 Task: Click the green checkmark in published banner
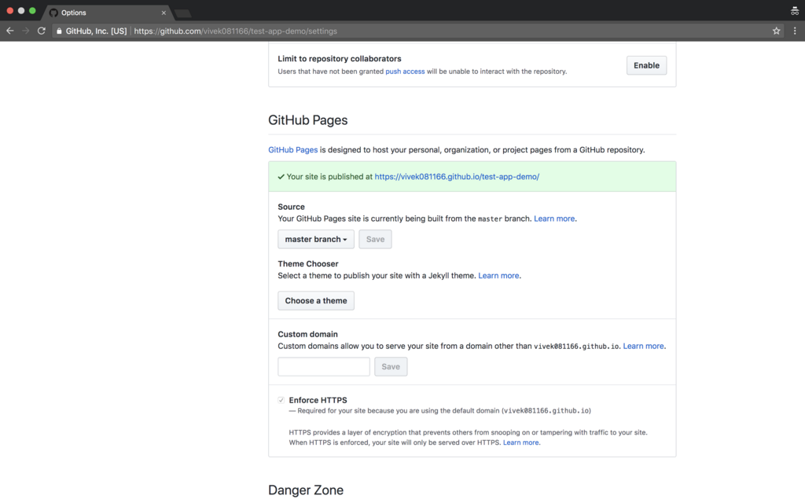(x=281, y=177)
